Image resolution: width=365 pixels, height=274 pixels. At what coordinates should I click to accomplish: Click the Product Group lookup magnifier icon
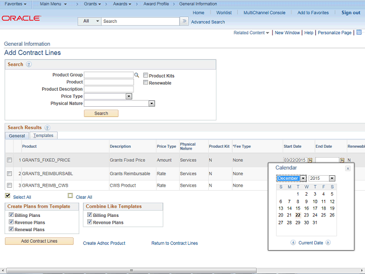(x=137, y=75)
